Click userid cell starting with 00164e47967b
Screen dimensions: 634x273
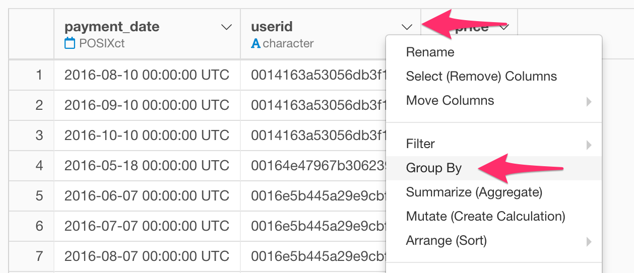click(319, 166)
